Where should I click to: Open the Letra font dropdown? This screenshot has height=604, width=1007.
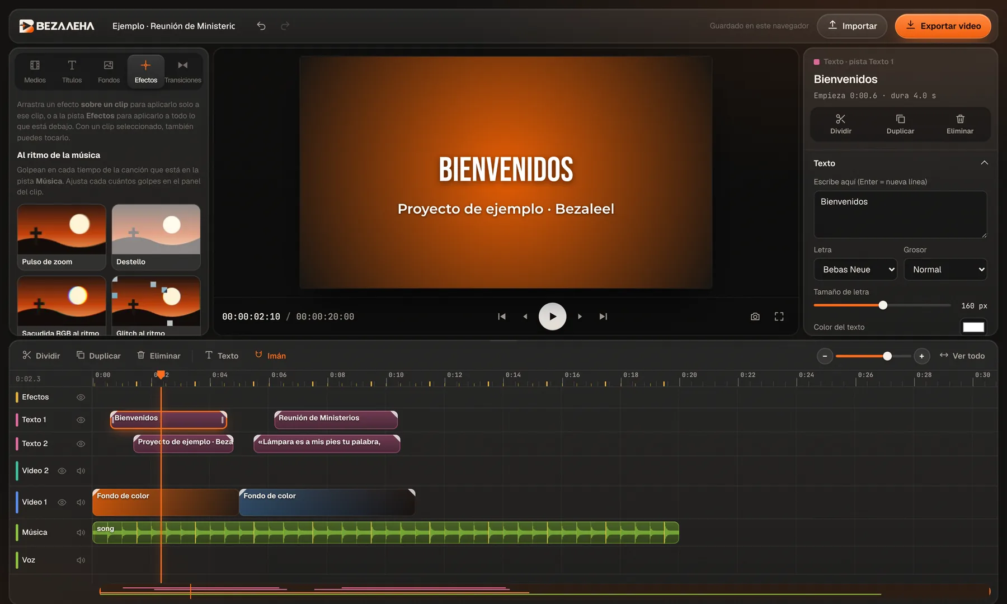pos(855,270)
